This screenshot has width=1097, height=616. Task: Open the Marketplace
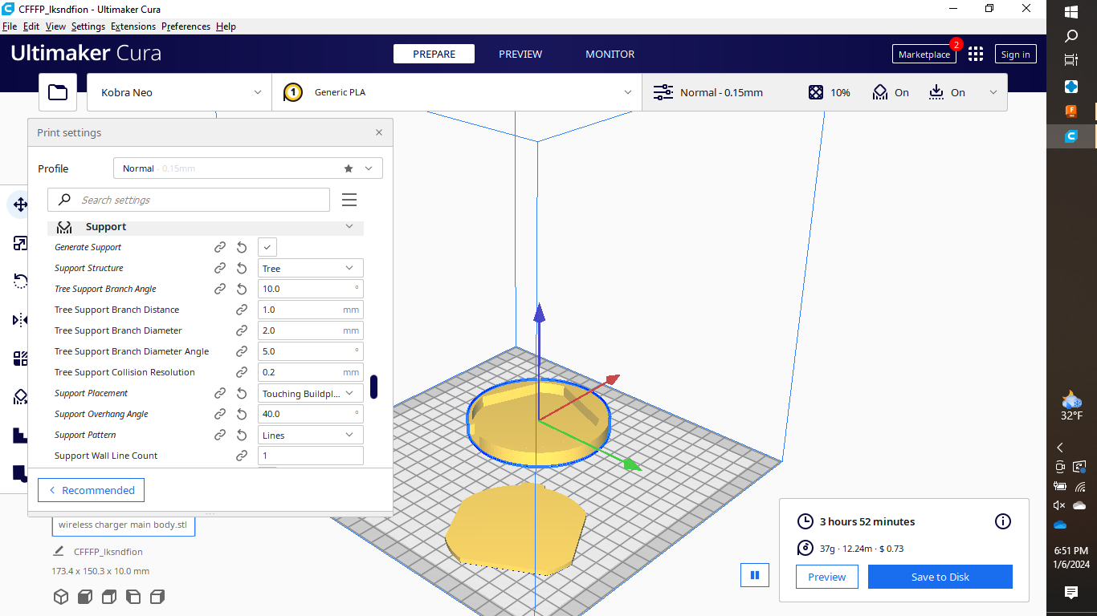[x=924, y=54]
